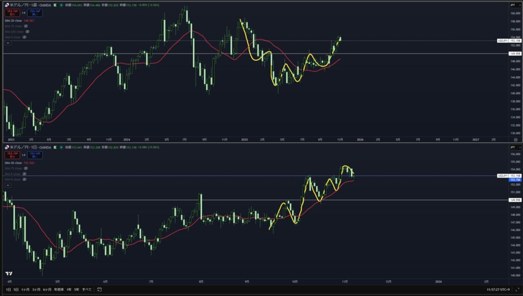Viewport: 523px width, 296px height.
Task: Show the SMA 75 indicator on weekly chart
Action: click(x=26, y=26)
